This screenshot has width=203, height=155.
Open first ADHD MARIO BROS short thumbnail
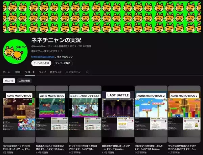pyautogui.click(x=19, y=114)
